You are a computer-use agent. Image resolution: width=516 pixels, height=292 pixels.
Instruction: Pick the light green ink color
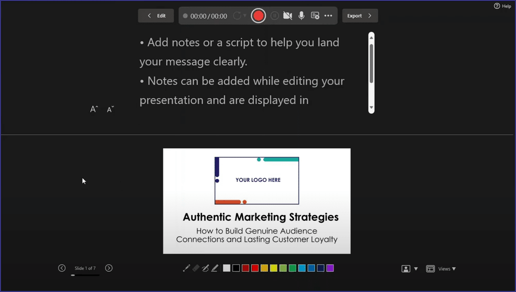point(283,268)
